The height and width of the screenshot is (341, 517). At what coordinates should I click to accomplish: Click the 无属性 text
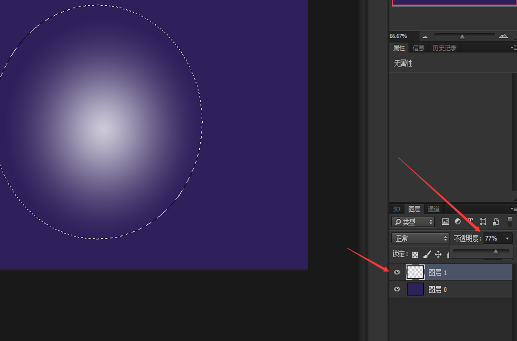(403, 63)
